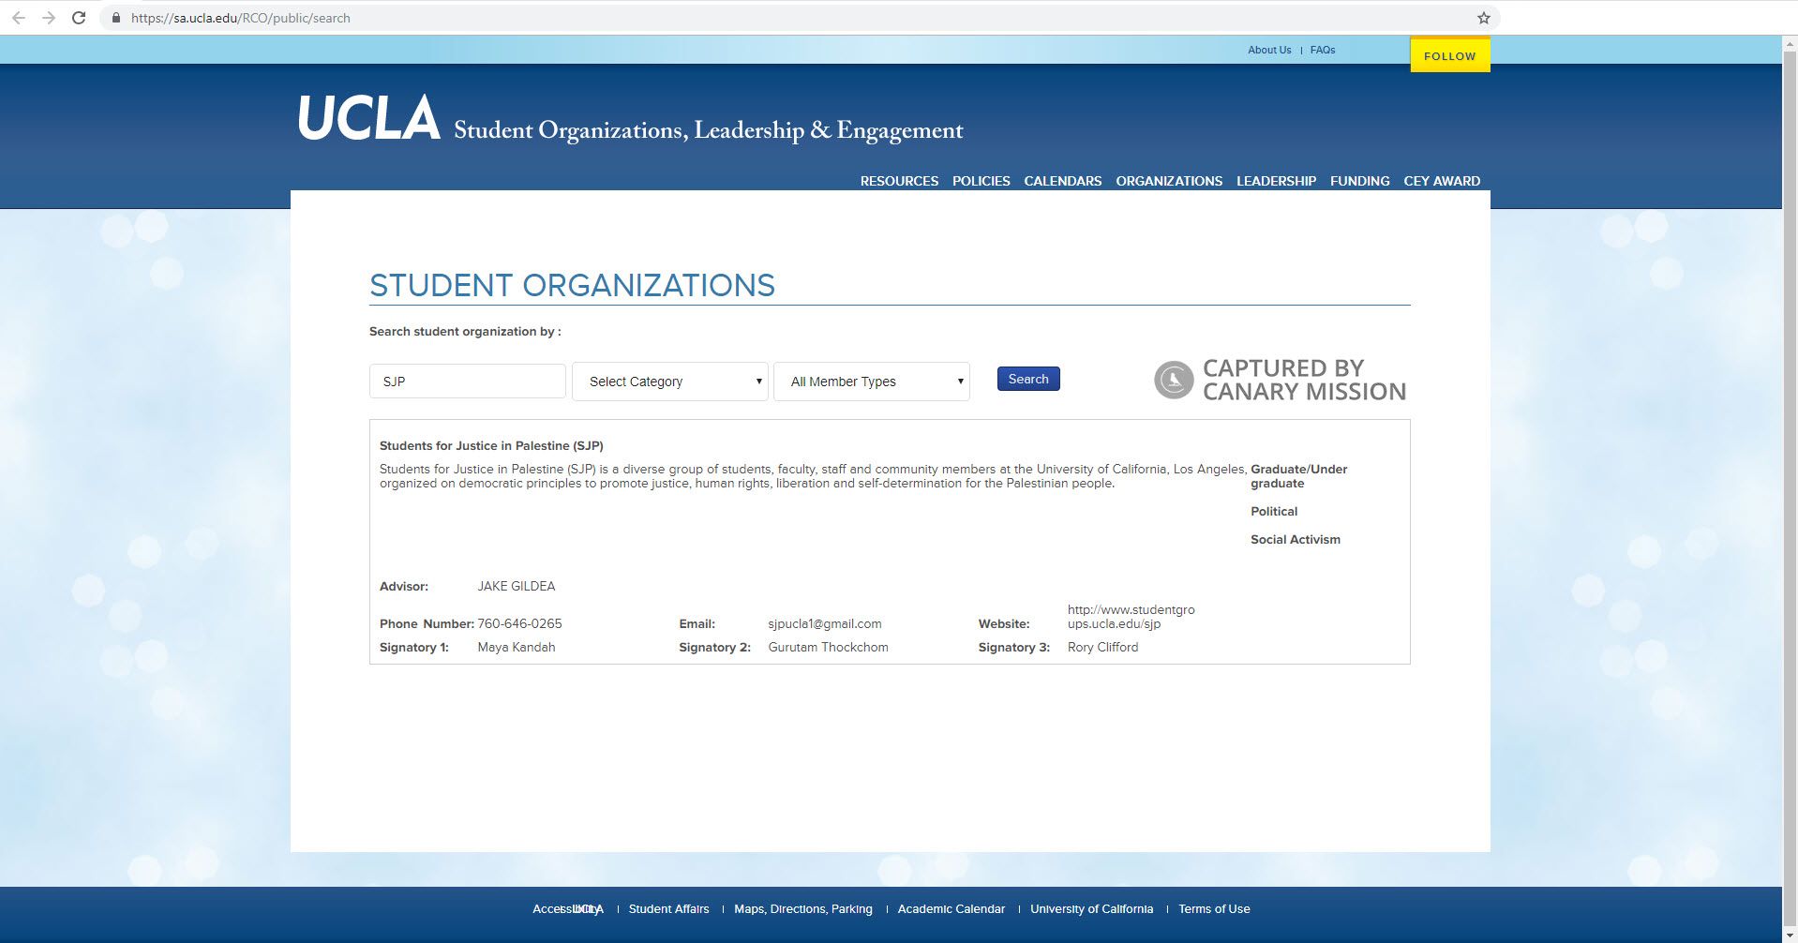Visit the studentgroups.ucla.edu/sjp website link
Image resolution: width=1798 pixels, height=943 pixels.
coord(1131,617)
